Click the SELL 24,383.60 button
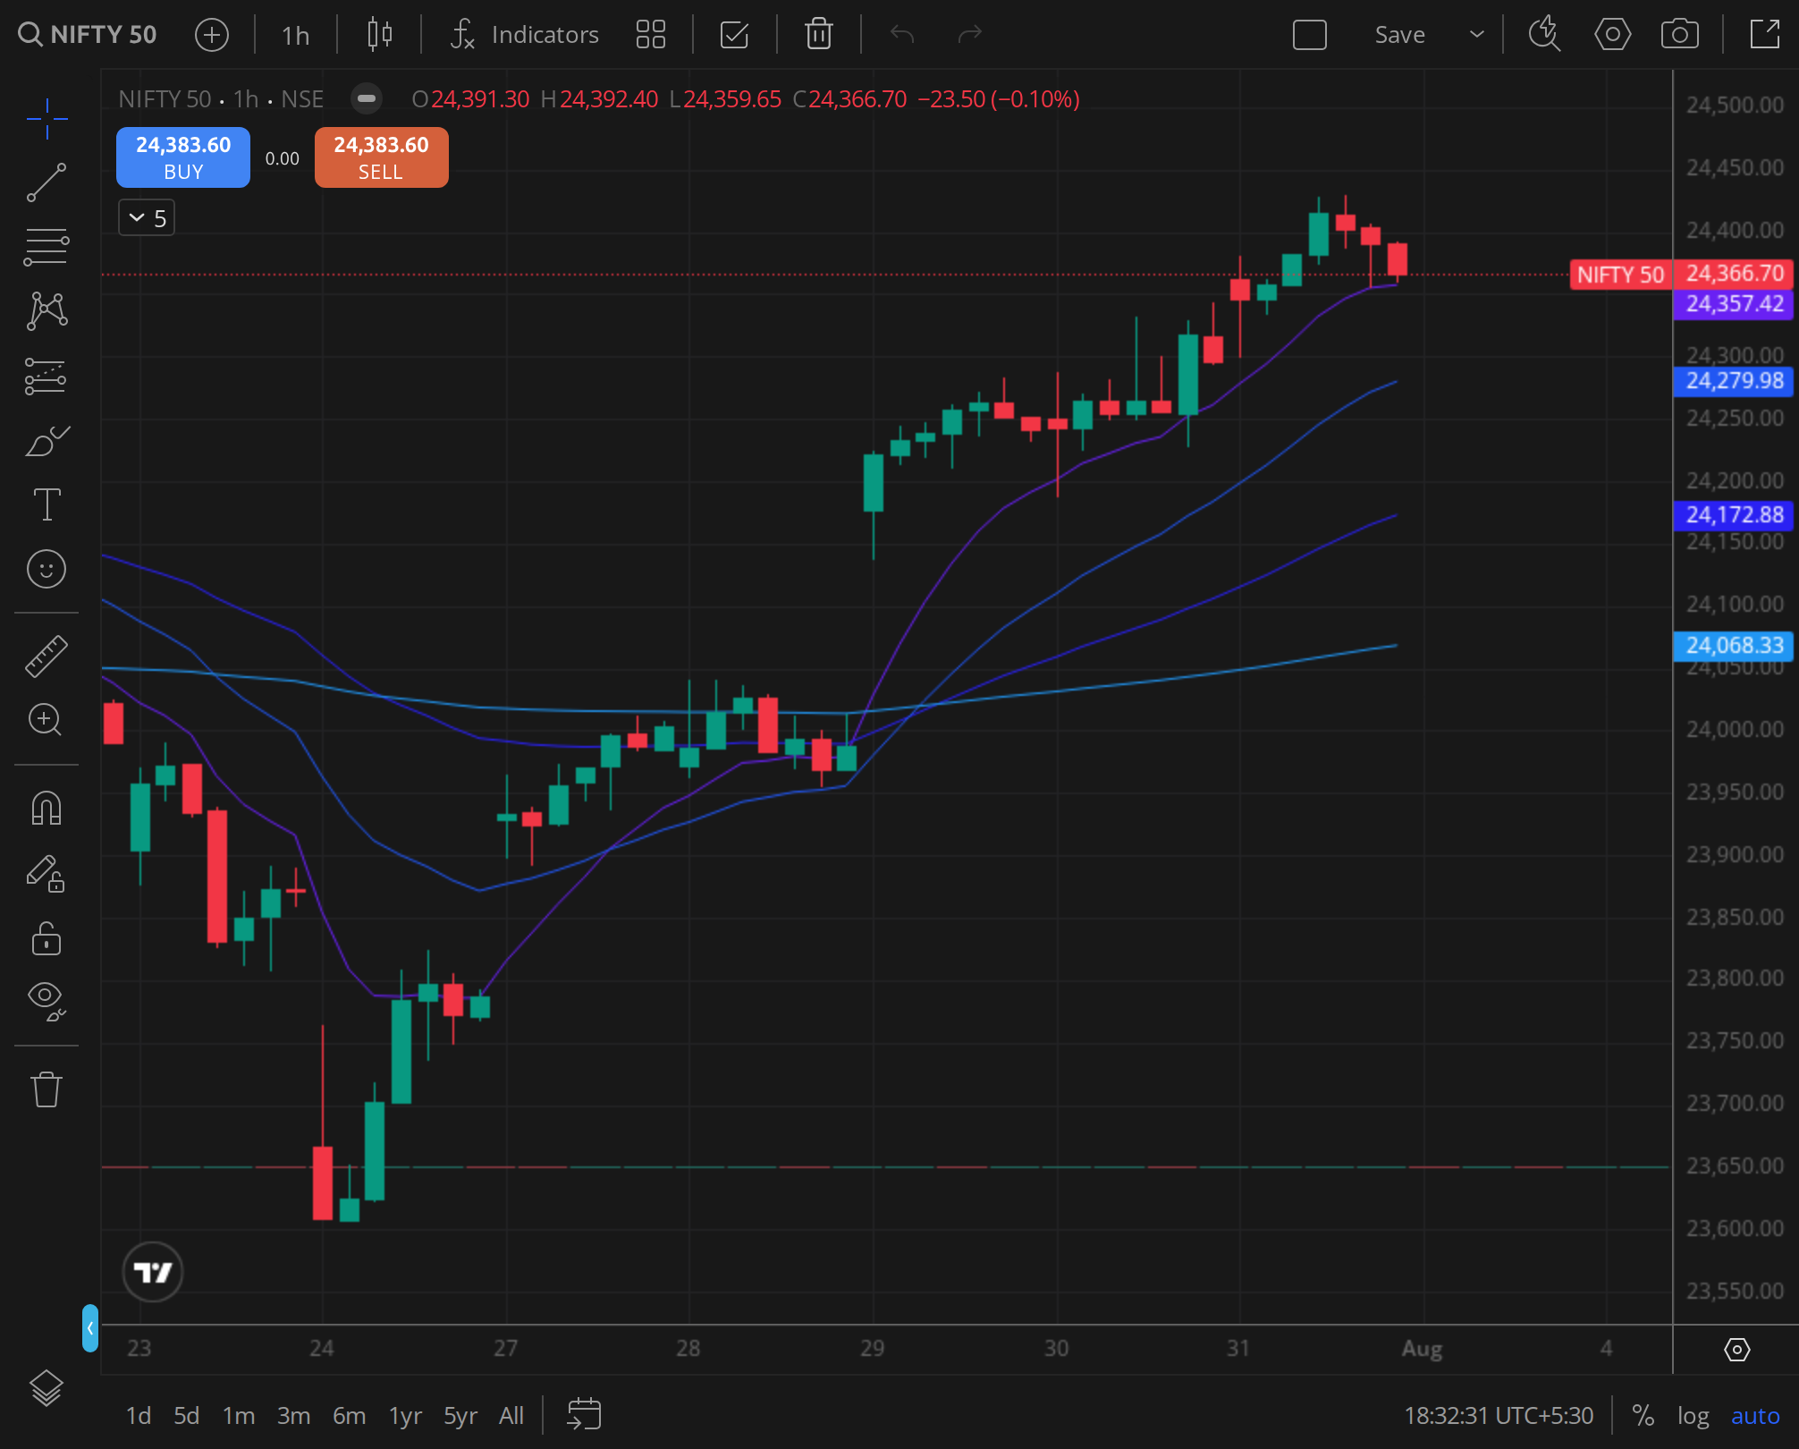Screen dimensions: 1799x1449 tap(382, 157)
